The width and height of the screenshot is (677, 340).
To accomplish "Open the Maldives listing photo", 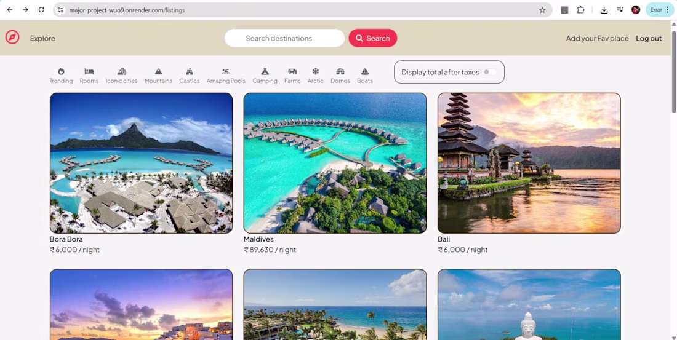I will pos(335,163).
